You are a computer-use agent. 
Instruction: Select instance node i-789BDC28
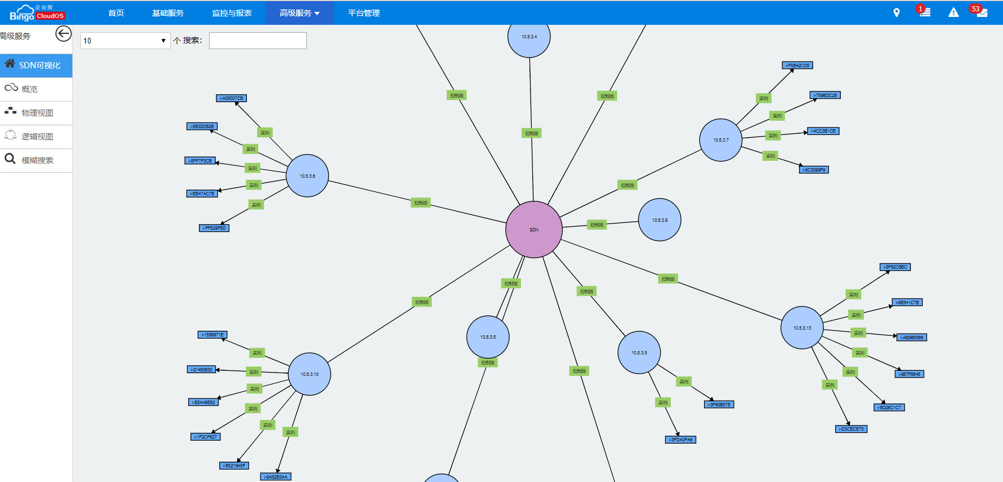(825, 95)
